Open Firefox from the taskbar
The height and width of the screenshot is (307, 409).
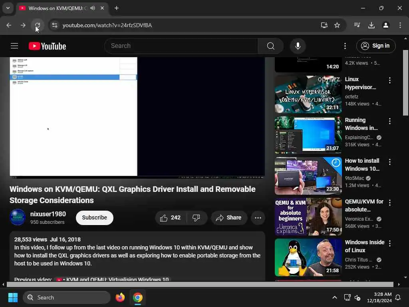[x=120, y=297]
